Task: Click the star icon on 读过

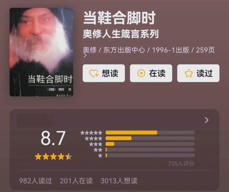Action: tap(189, 73)
